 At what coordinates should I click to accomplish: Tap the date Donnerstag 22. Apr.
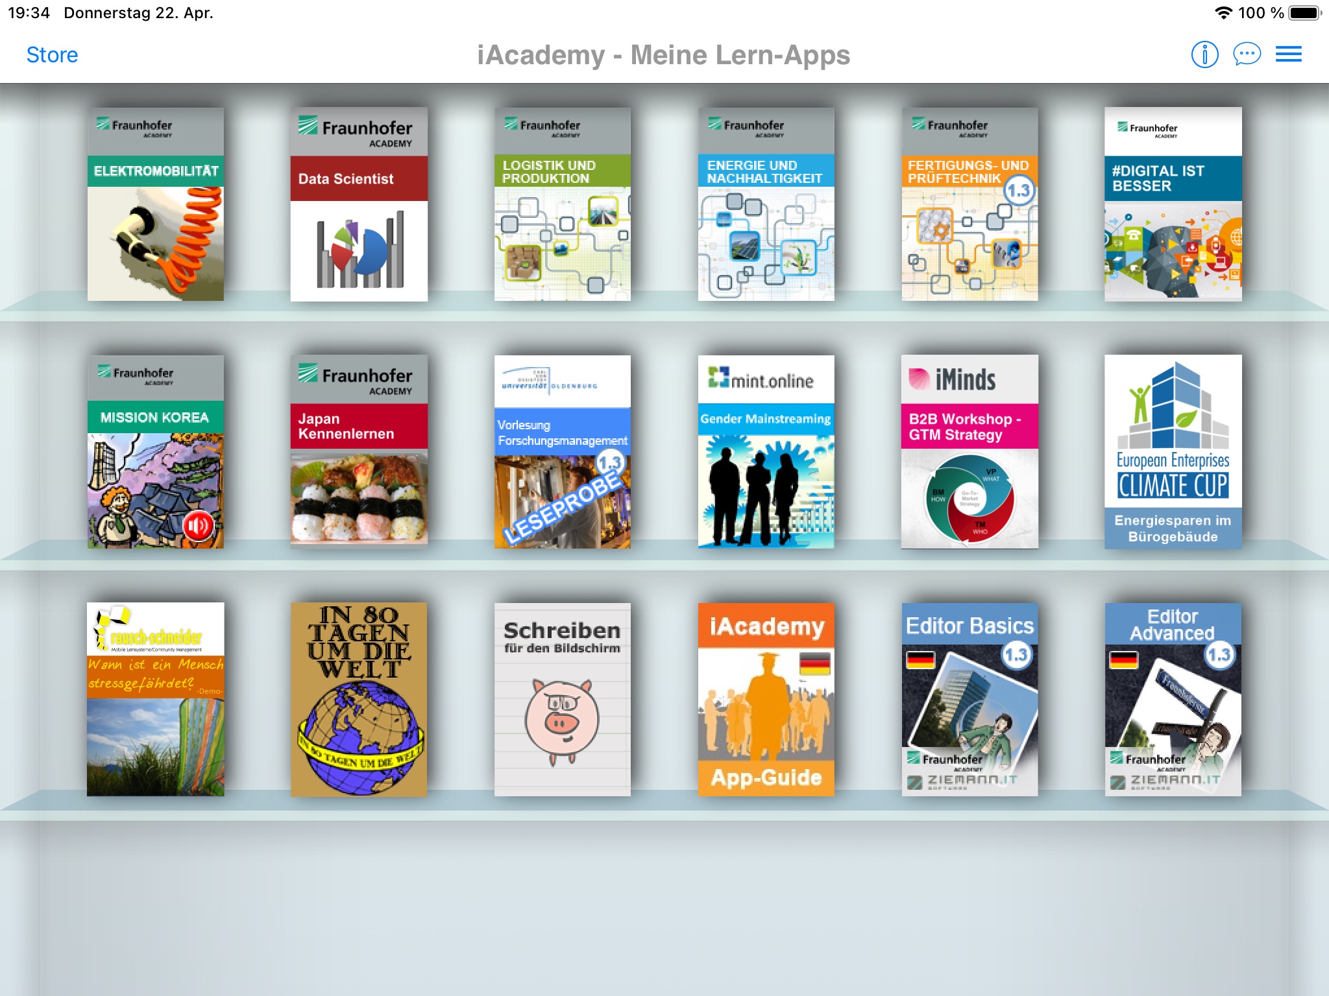coord(138,13)
